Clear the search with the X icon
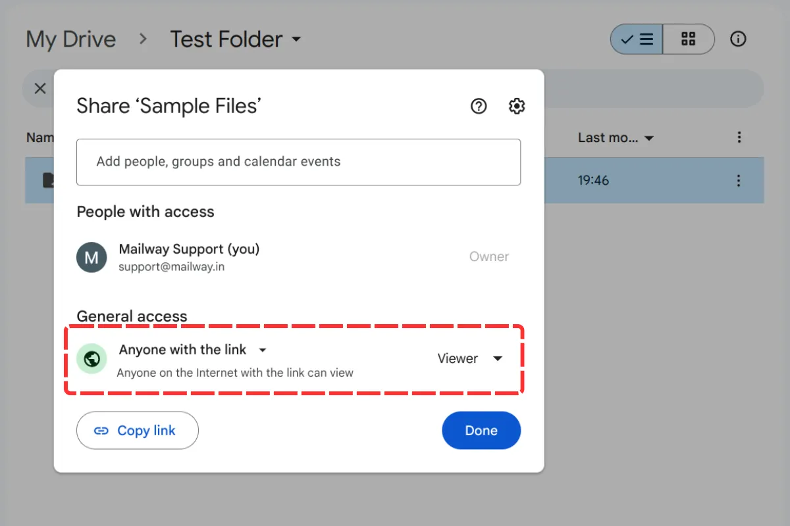Screen dimensions: 790x526 (39, 88)
